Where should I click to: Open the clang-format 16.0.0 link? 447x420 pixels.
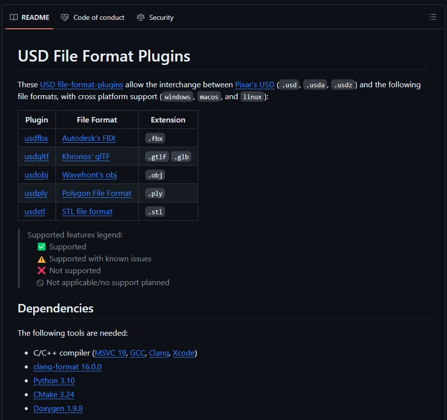tap(67, 367)
